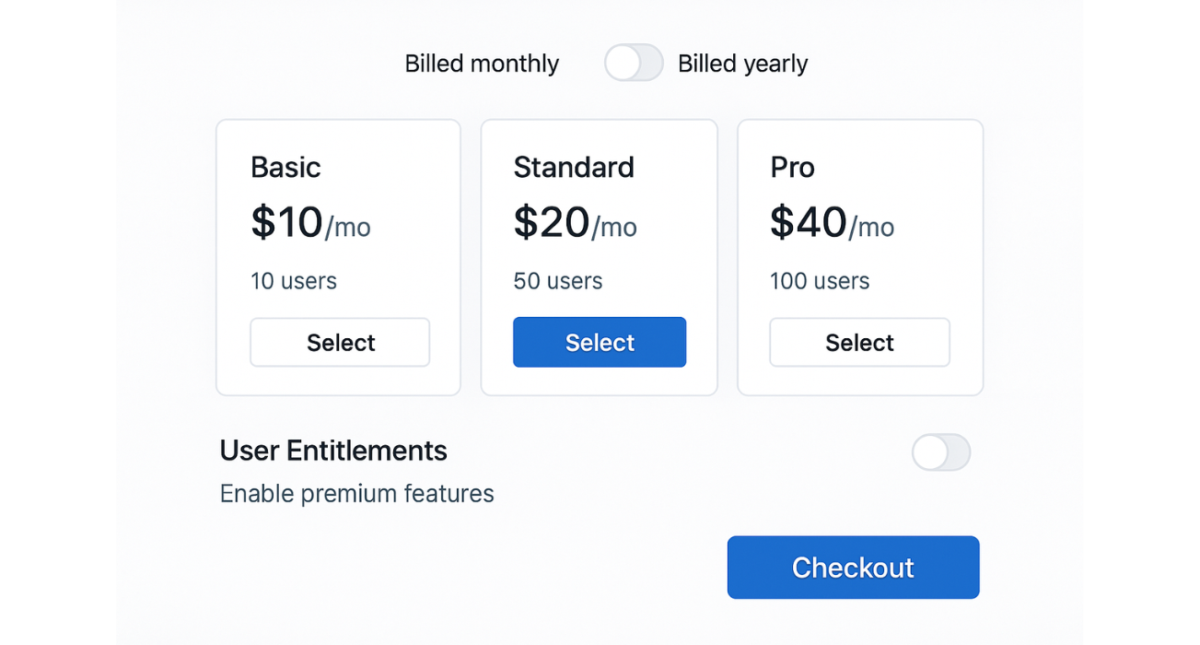Click the Standard plan title
The height and width of the screenshot is (645, 1200).
point(574,167)
